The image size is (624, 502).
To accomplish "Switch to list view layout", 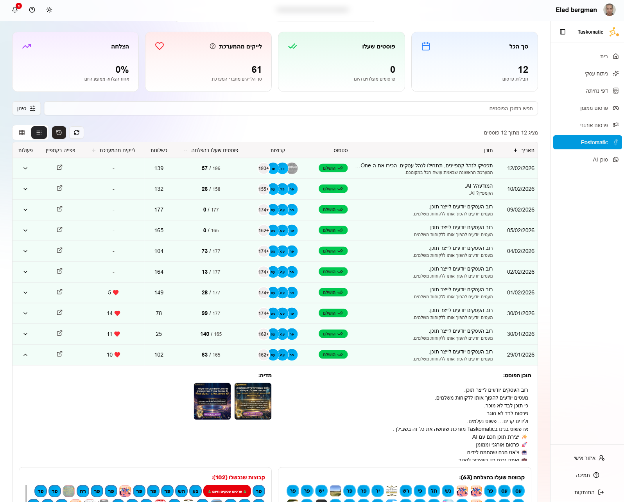I will tap(39, 133).
